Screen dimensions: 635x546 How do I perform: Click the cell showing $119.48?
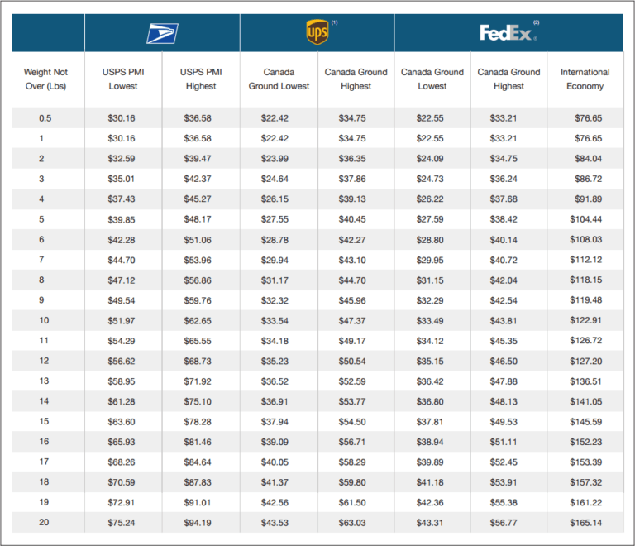pos(585,300)
